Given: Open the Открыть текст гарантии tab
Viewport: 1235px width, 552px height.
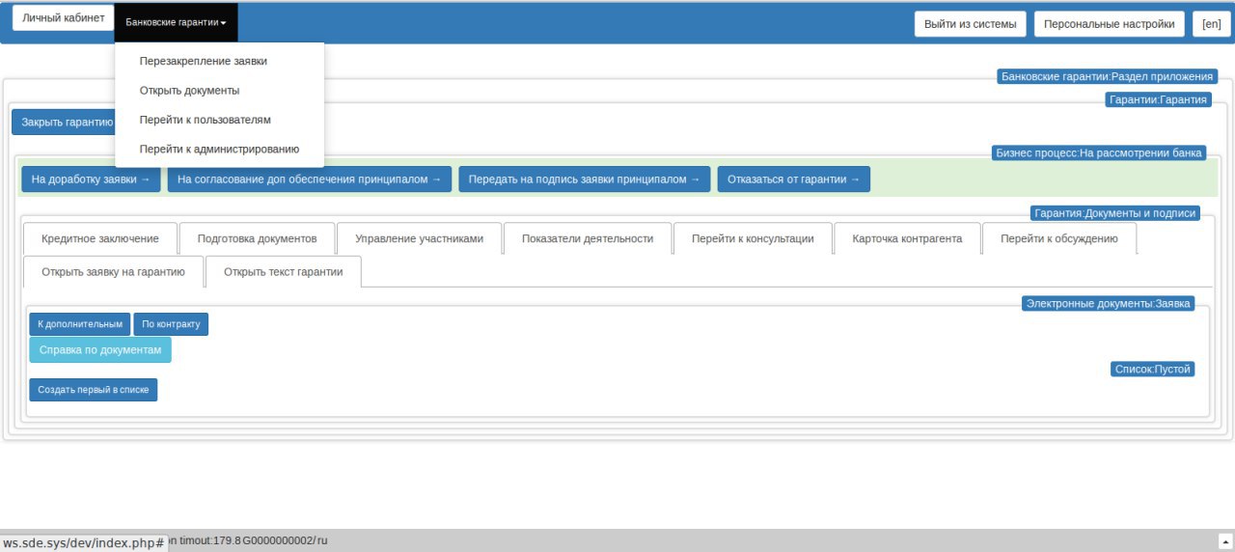Looking at the screenshot, I should tap(284, 272).
